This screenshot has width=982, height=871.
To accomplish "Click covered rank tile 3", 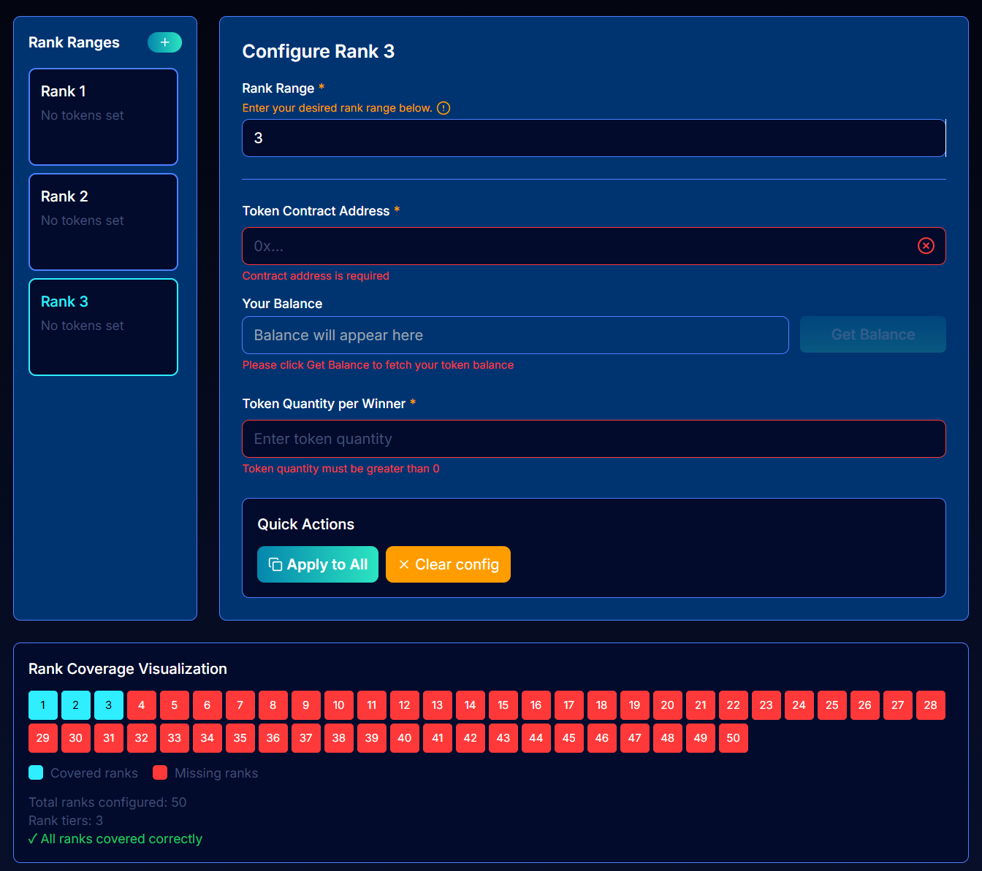I will pos(109,705).
